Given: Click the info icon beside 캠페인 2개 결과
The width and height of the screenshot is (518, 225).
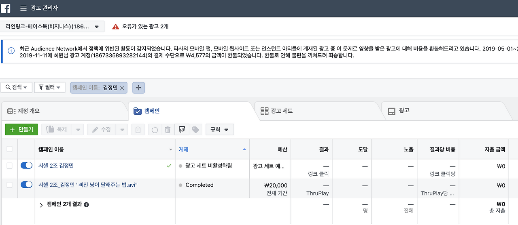Looking at the screenshot, I should click(86, 204).
